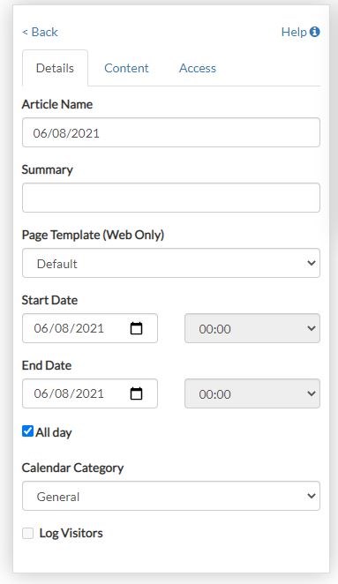Open the End Date time dropdown
Screen dimensions: 338x584
point(252,393)
